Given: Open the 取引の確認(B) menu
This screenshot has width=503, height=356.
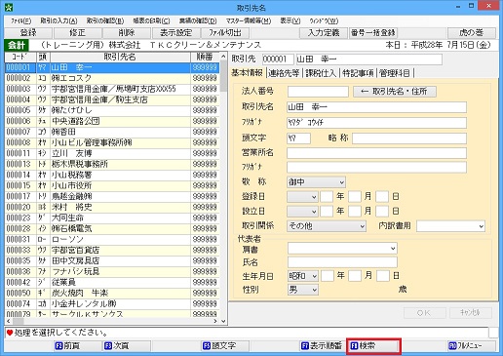Looking at the screenshot, I should [x=105, y=21].
